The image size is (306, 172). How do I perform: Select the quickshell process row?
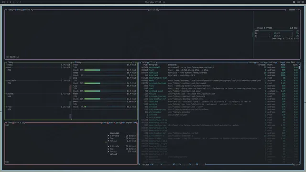pyautogui.click(x=220, y=67)
